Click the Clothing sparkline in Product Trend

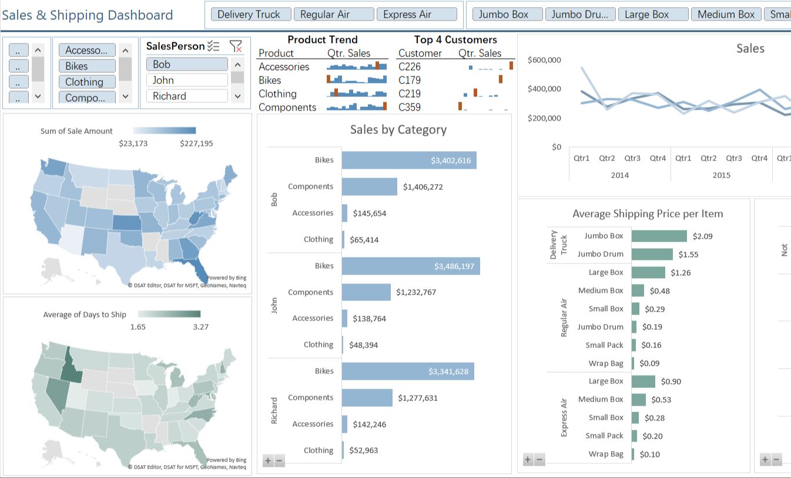click(357, 93)
